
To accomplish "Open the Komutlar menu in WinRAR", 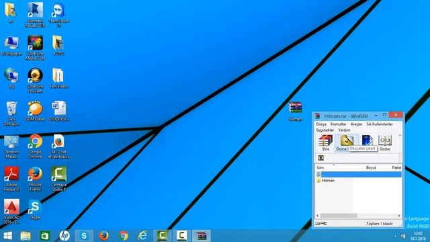I will click(x=338, y=124).
